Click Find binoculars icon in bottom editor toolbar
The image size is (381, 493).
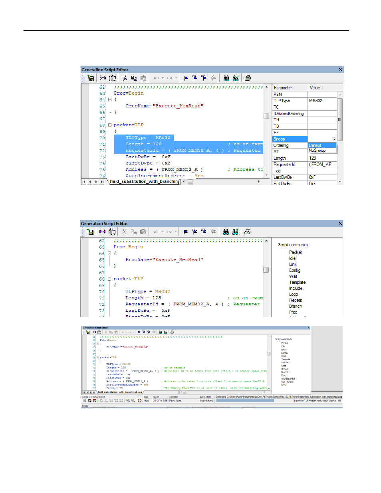(161, 332)
